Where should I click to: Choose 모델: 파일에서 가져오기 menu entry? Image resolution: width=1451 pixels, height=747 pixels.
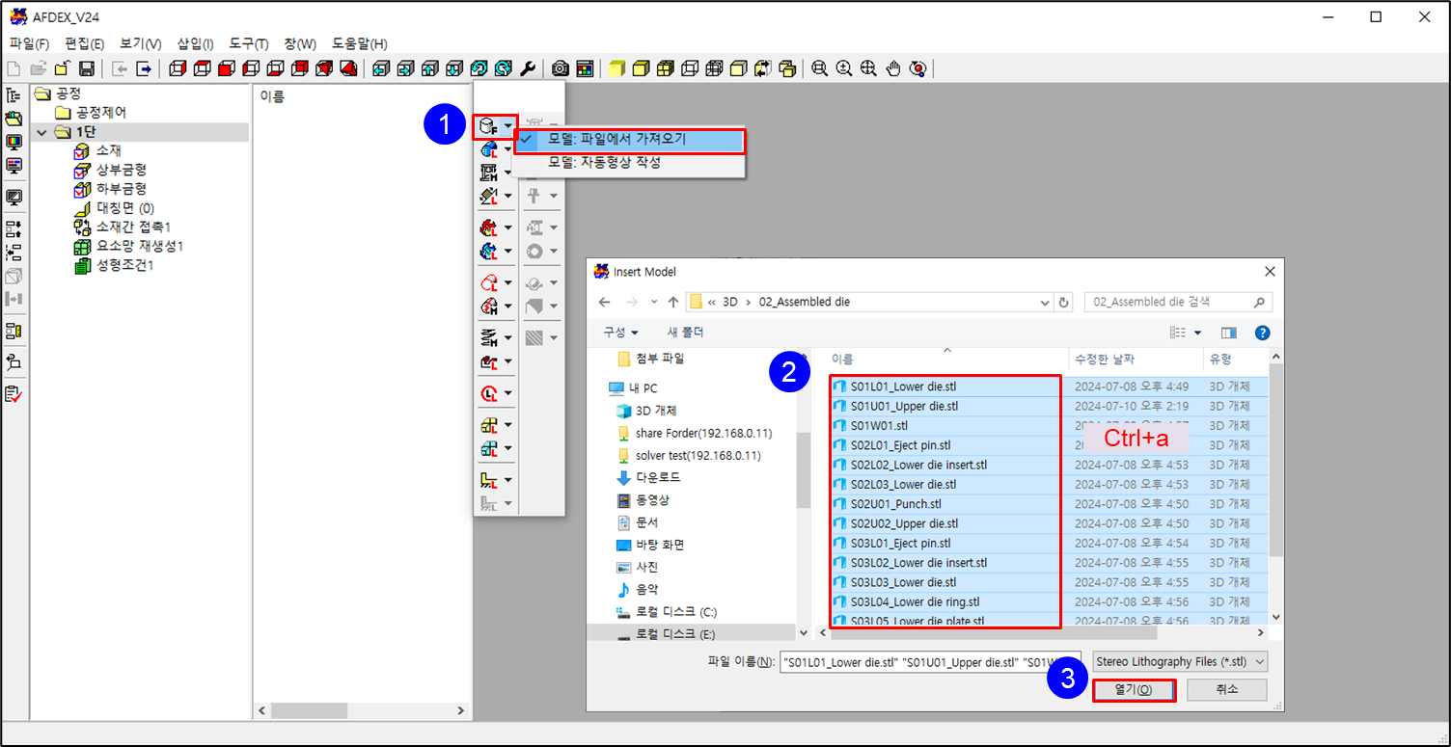(x=629, y=140)
